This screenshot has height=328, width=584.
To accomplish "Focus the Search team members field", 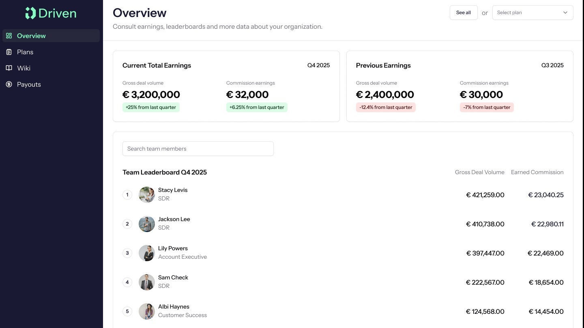I will [x=198, y=149].
